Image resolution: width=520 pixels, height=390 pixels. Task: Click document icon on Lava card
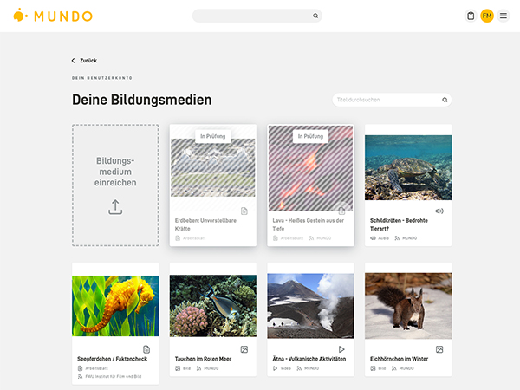tap(341, 211)
